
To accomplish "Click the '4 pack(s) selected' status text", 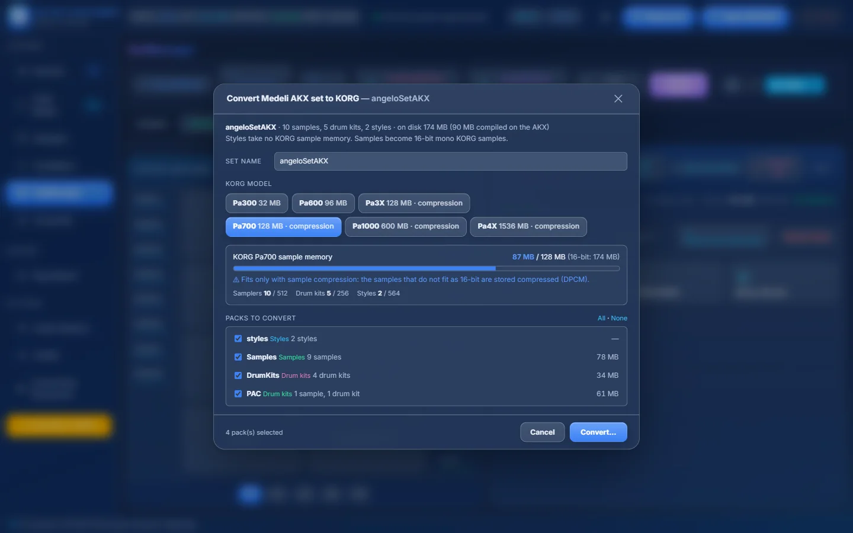I will [254, 432].
